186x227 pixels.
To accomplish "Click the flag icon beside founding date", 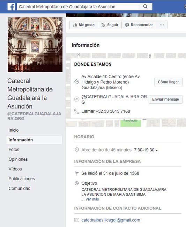I will pos(77,173).
